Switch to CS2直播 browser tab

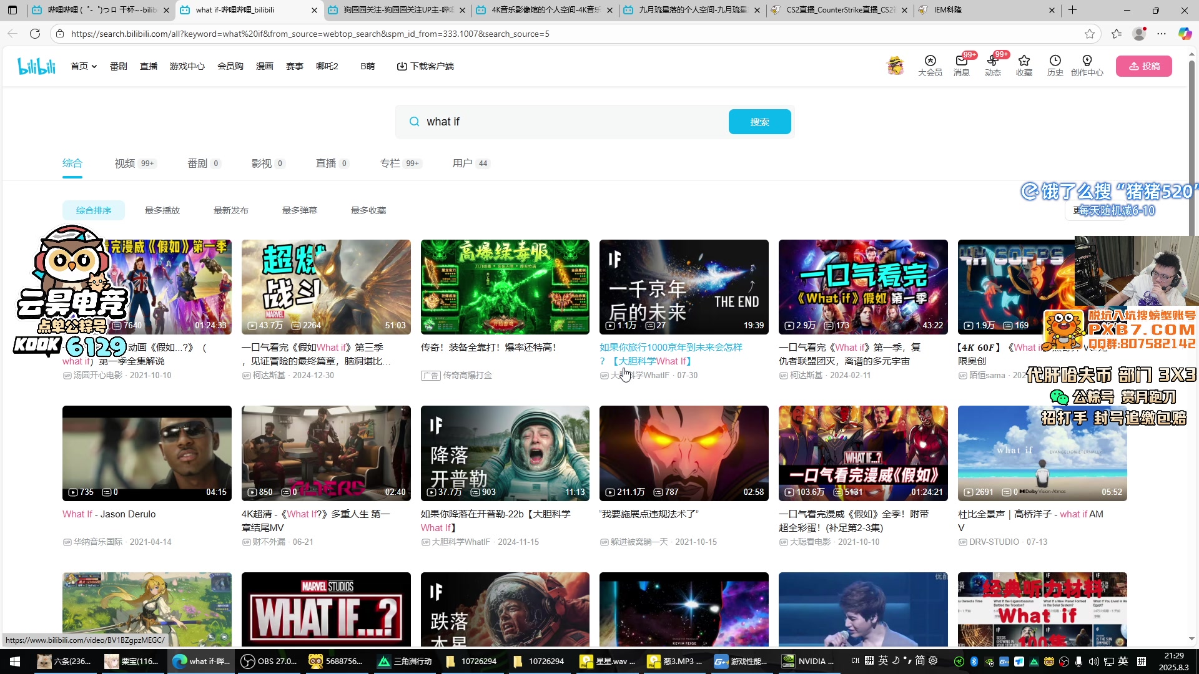point(840,10)
